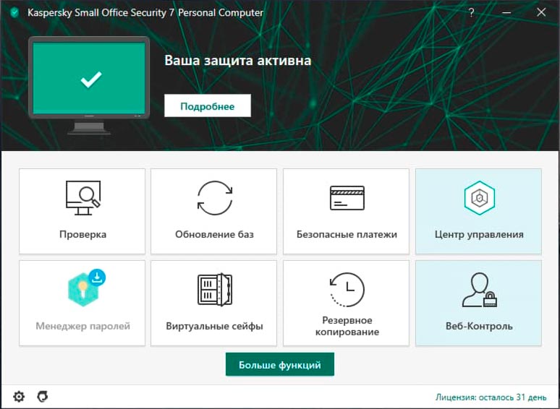Image resolution: width=560 pixels, height=409 pixels.
Task: Click the download badge on password manager
Action: point(98,276)
